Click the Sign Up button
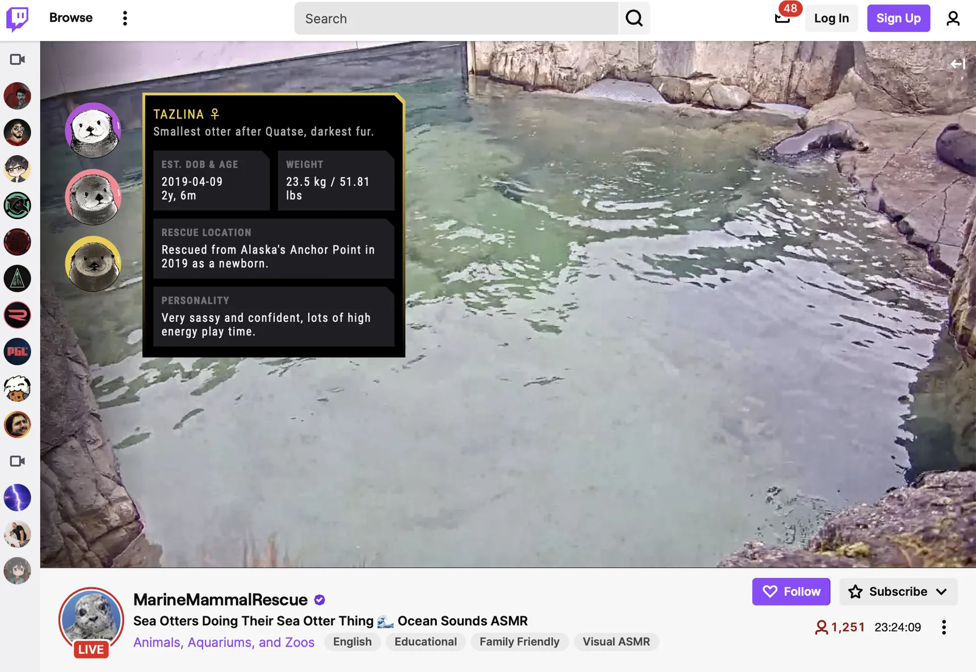 898,18
